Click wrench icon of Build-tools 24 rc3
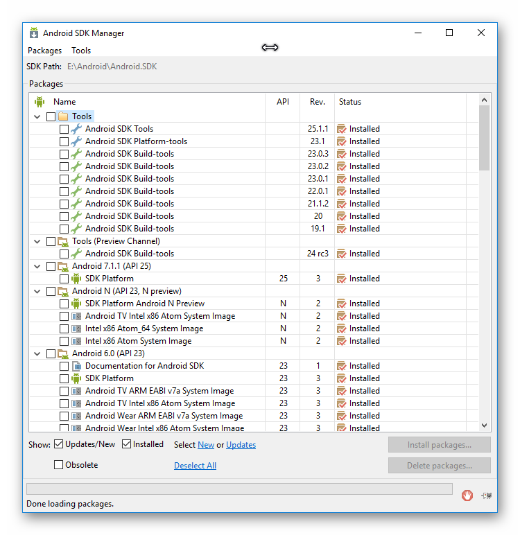520x535 pixels. click(x=76, y=254)
